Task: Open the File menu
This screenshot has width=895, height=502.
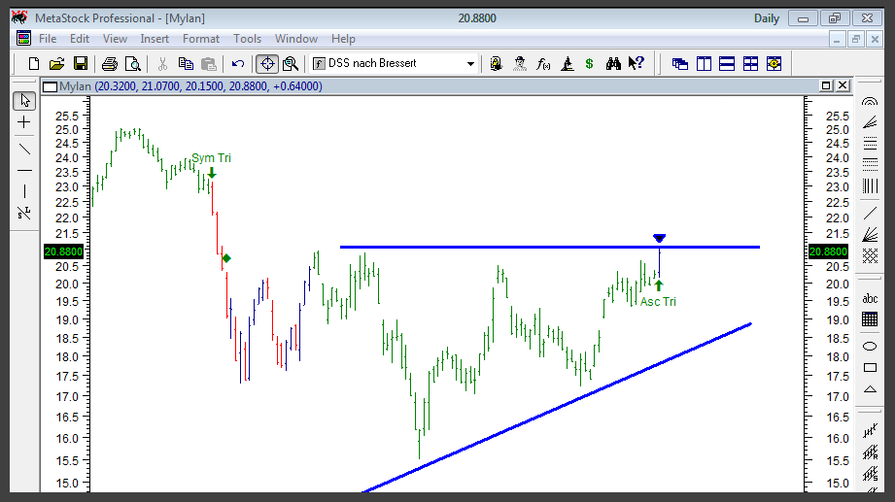Action: 48,39
